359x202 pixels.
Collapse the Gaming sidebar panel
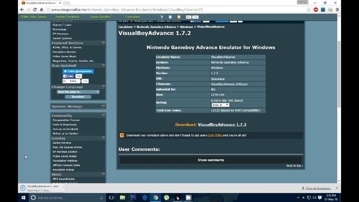(103, 138)
